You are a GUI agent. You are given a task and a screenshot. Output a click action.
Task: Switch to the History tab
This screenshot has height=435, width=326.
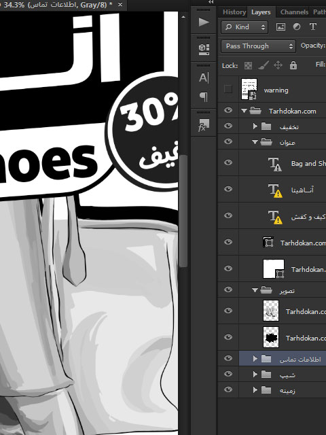point(234,12)
